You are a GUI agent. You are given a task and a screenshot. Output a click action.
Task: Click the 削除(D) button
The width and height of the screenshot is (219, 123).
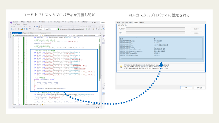[x=196, y=33]
